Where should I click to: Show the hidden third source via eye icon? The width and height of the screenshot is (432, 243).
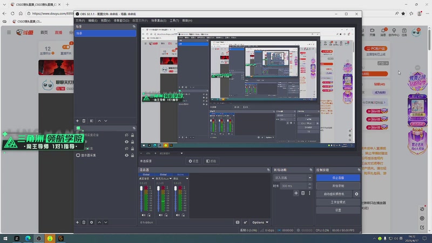(x=126, y=148)
